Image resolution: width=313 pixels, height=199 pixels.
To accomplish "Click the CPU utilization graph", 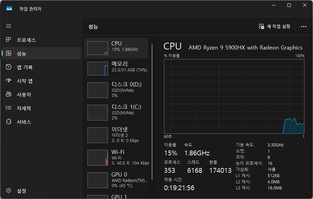I will [x=234, y=96].
